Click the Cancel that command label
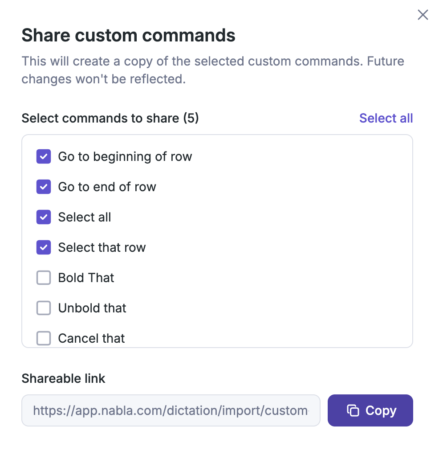This screenshot has height=451, width=439. click(91, 338)
